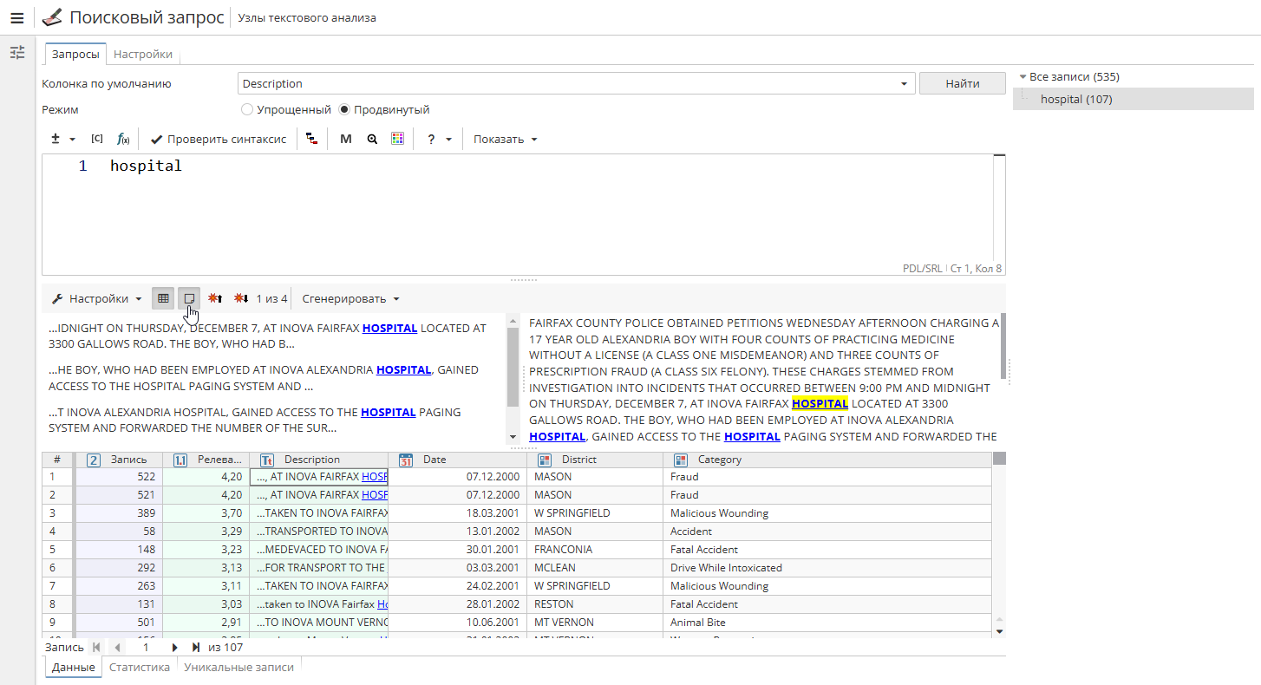
Task: Click the FRANCONIA district cell
Action: (595, 549)
